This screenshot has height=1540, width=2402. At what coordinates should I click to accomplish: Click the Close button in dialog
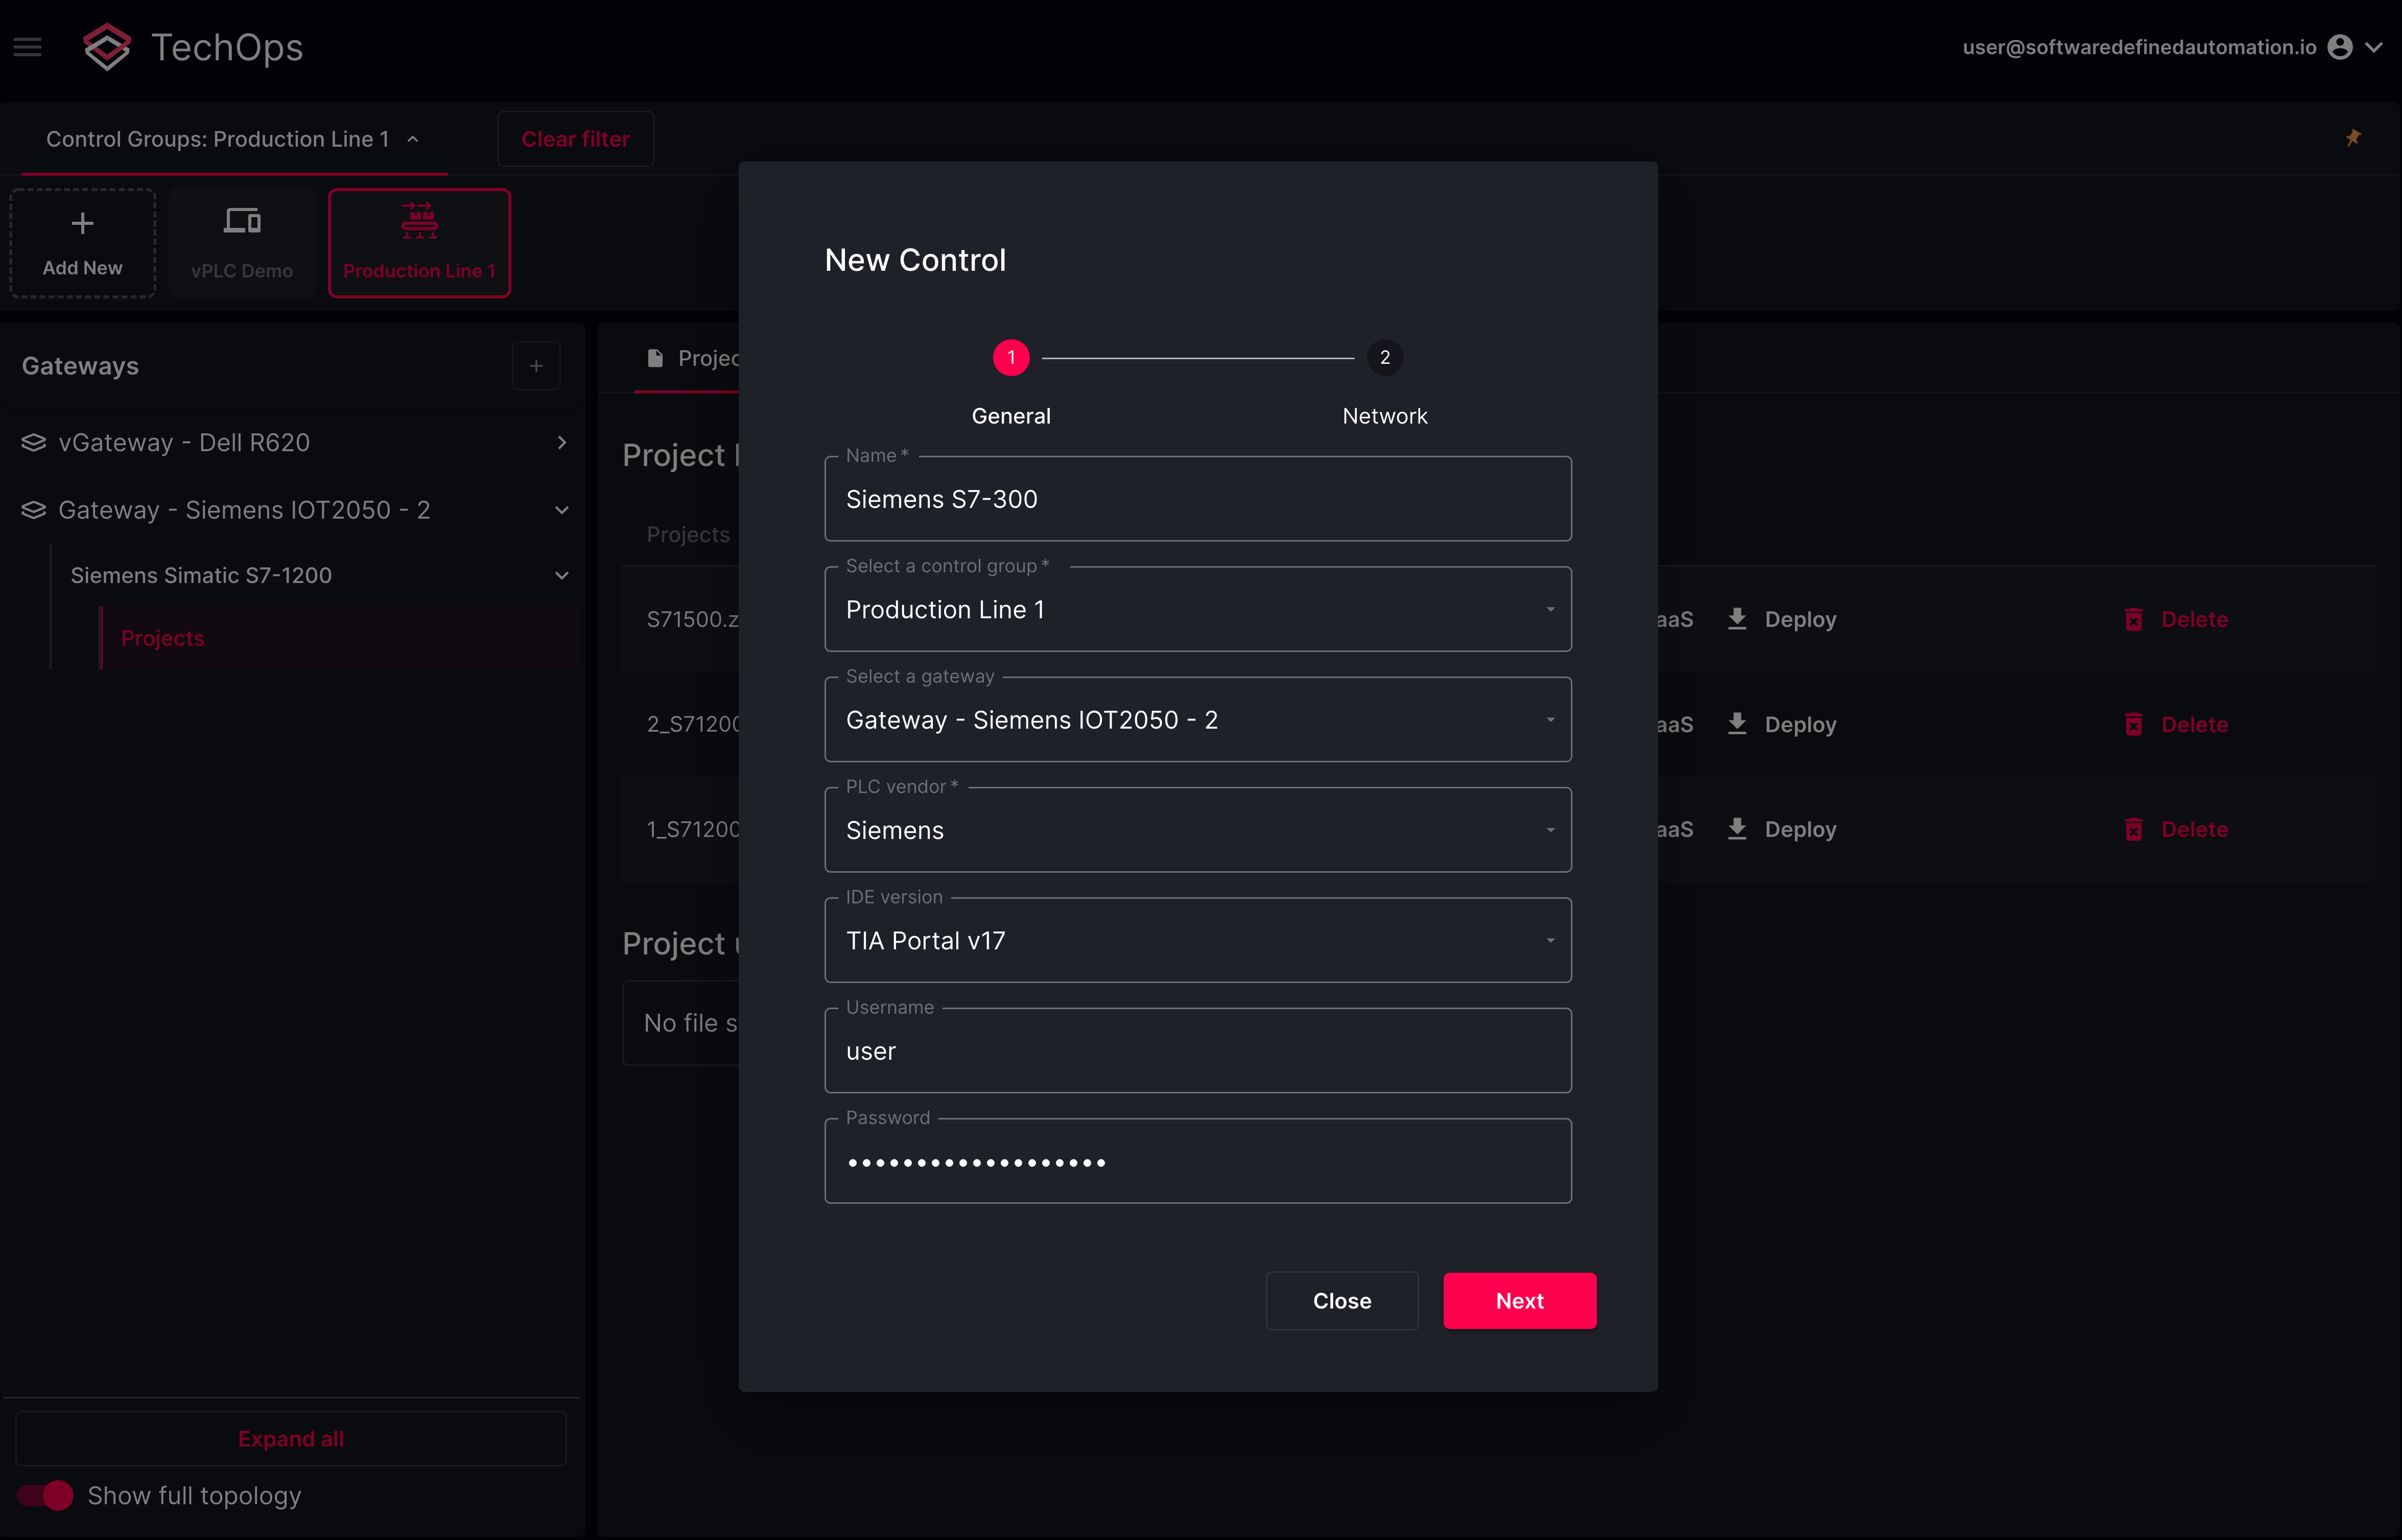tap(1341, 1301)
